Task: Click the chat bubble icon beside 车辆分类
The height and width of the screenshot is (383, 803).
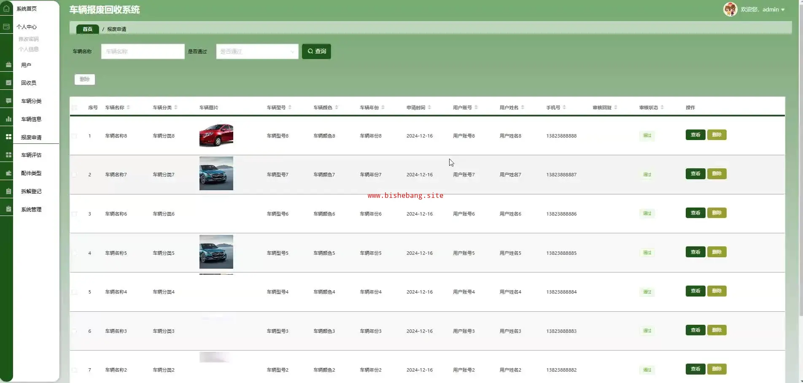Action: (8, 101)
